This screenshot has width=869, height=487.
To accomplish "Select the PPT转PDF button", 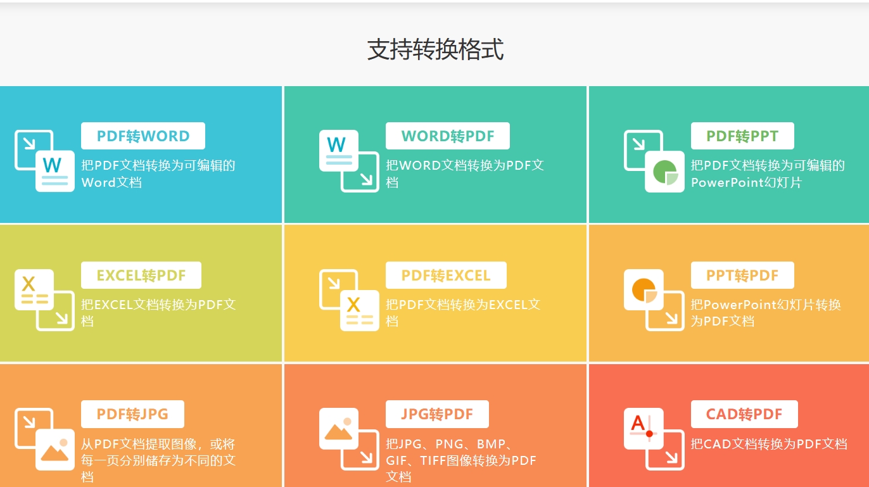I will tap(742, 275).
